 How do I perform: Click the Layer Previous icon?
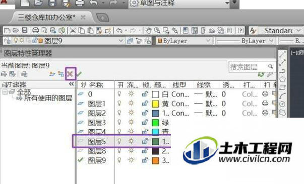pos(139,41)
